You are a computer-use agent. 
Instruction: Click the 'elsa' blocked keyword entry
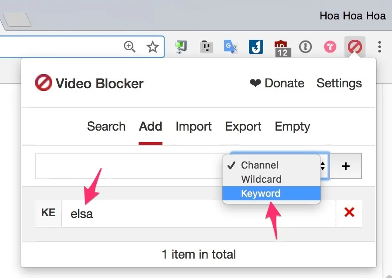tap(82, 214)
